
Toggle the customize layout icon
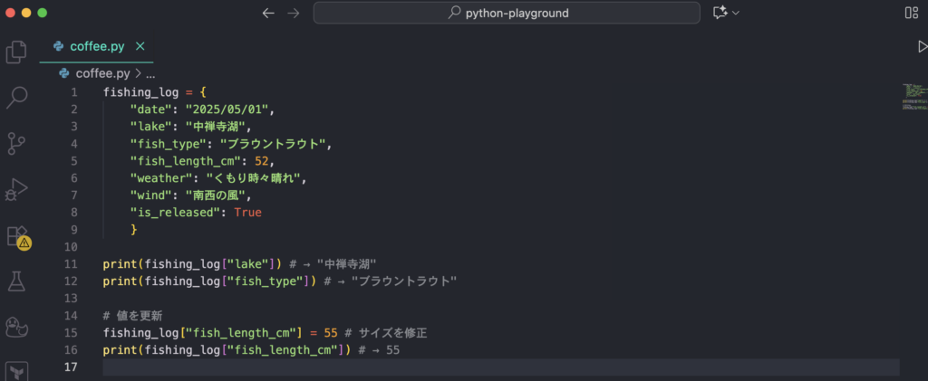[911, 13]
